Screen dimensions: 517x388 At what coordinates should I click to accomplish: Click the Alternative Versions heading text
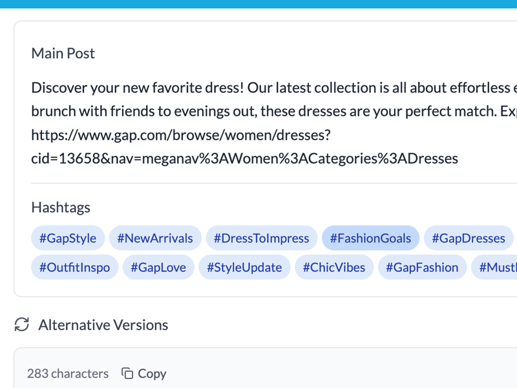pyautogui.click(x=103, y=325)
